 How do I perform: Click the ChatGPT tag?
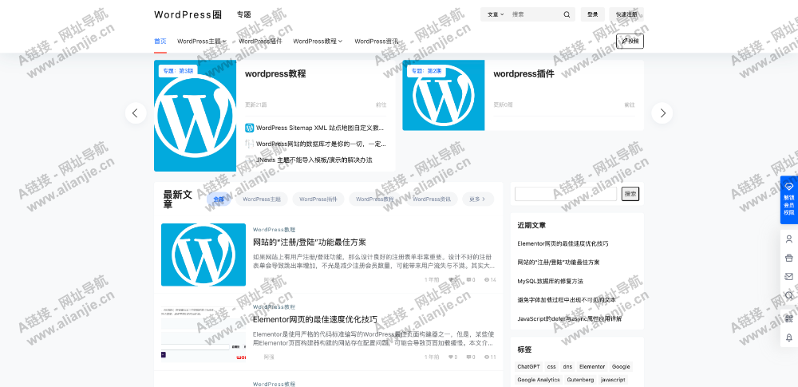pyautogui.click(x=529, y=366)
